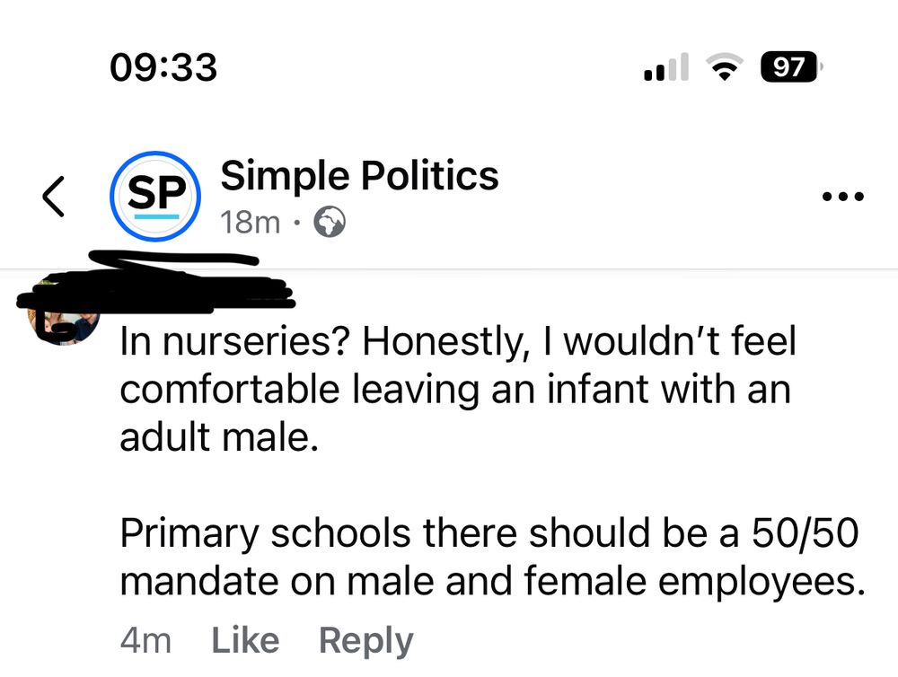Viewport: 898px width, 677px height.
Task: Reply to the nurseries comment
Action: click(365, 641)
